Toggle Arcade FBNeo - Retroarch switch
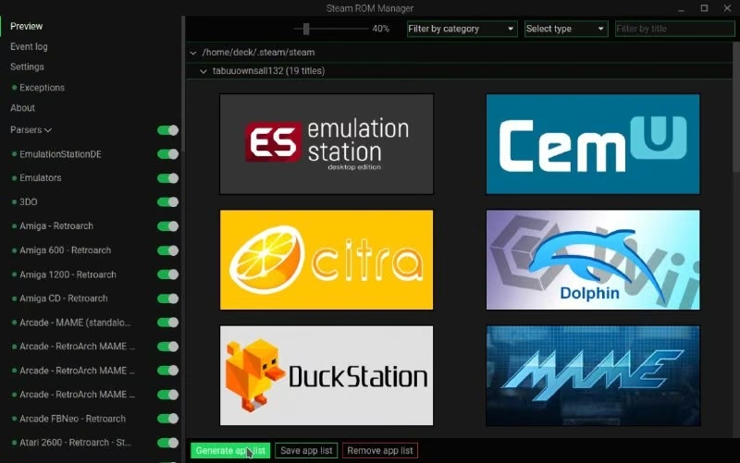 (x=167, y=419)
